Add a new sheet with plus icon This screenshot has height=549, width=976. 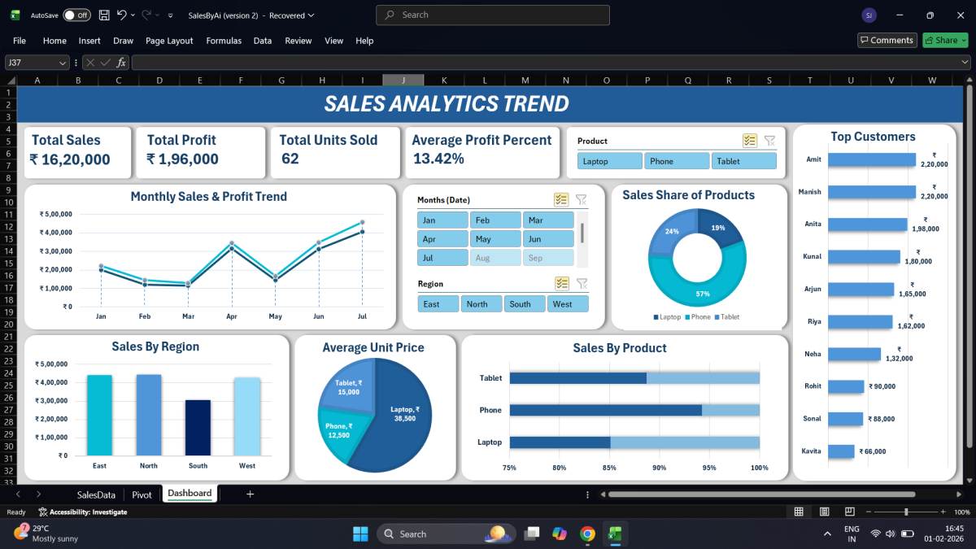click(250, 494)
